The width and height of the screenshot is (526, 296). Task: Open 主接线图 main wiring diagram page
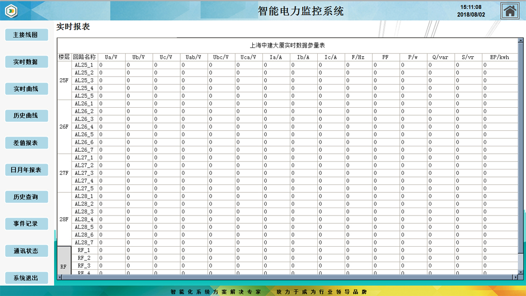pos(26,35)
